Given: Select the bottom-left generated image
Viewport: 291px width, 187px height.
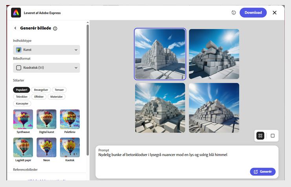Looking at the screenshot, I should tap(160, 108).
